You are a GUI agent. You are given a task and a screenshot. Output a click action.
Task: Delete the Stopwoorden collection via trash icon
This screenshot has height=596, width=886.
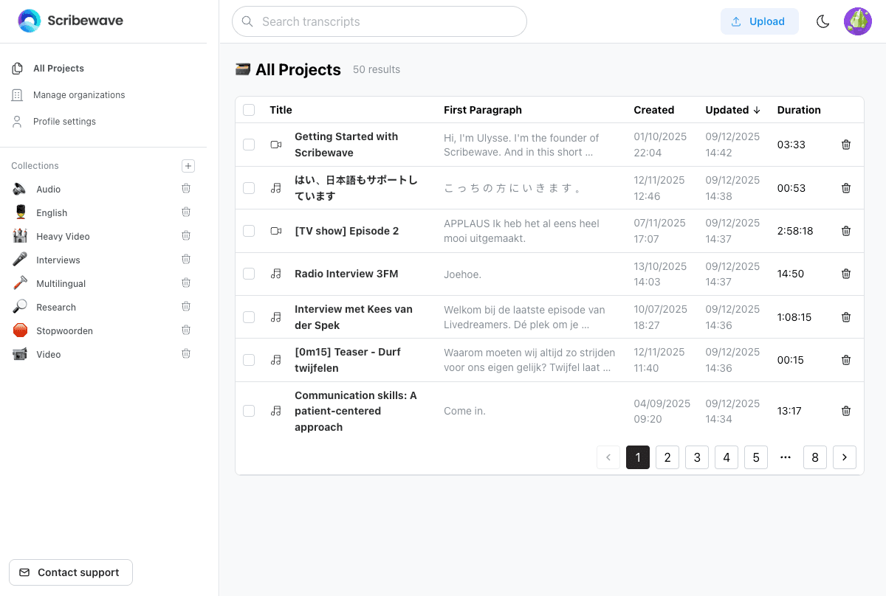coord(186,330)
